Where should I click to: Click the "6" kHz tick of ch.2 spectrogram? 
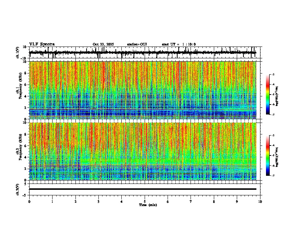[26, 146]
